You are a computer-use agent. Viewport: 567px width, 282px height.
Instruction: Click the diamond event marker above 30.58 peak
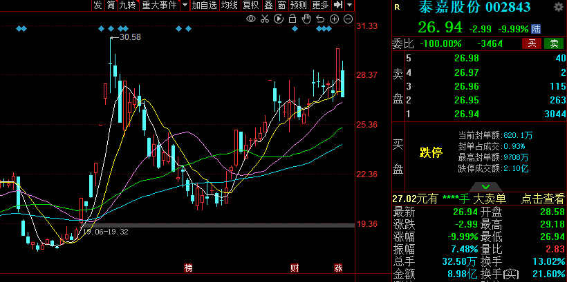tap(111, 28)
